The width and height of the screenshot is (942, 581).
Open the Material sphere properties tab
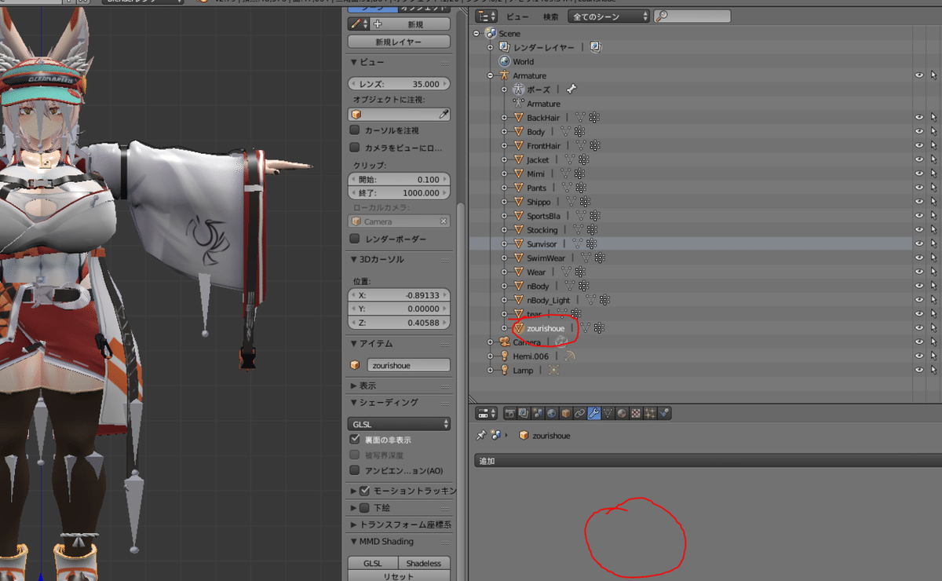pos(623,413)
